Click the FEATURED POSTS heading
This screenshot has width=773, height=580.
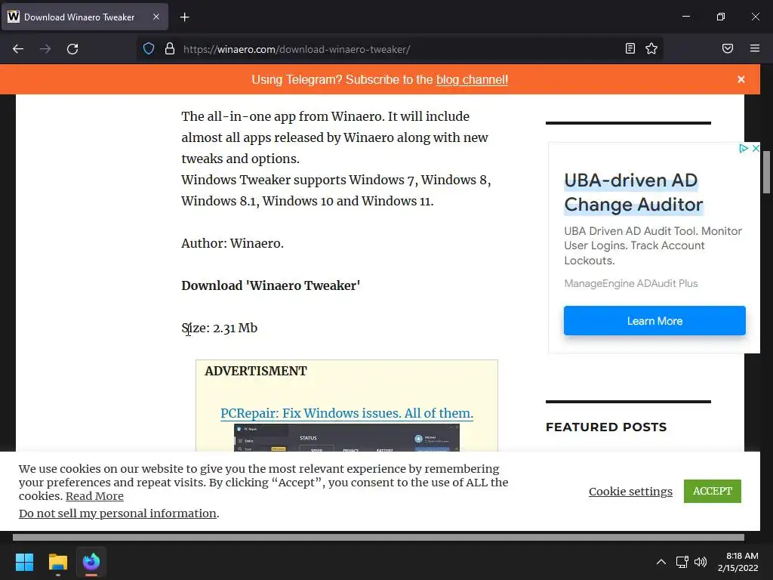click(606, 427)
